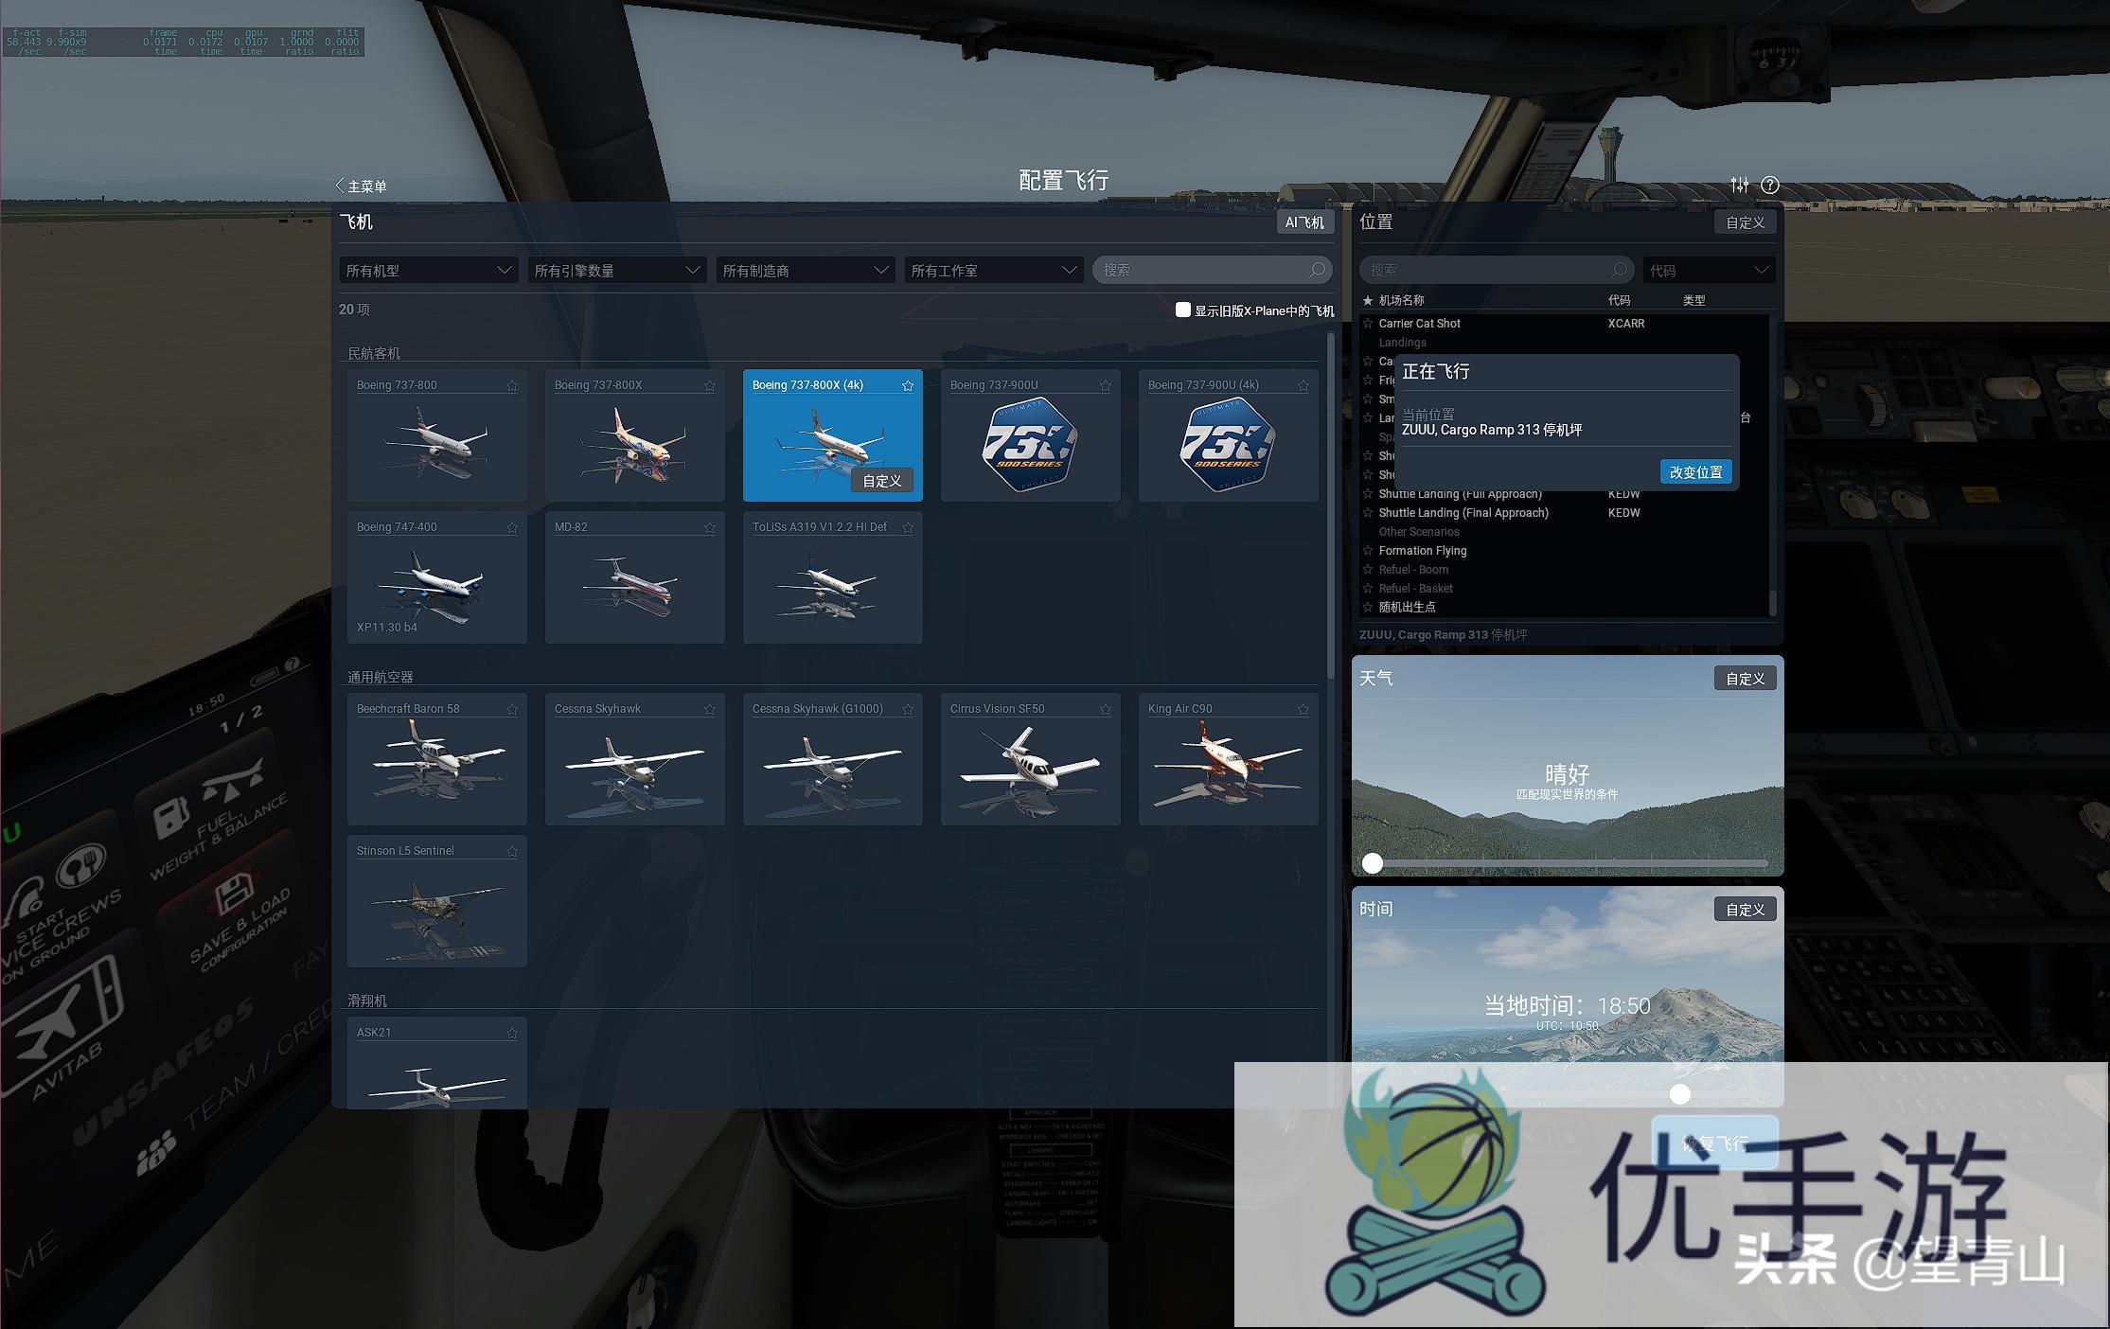Open the settings sliders icon

(1740, 185)
